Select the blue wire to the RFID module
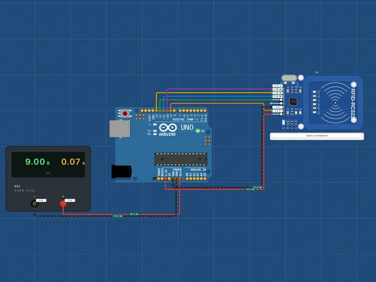 pos(217,96)
